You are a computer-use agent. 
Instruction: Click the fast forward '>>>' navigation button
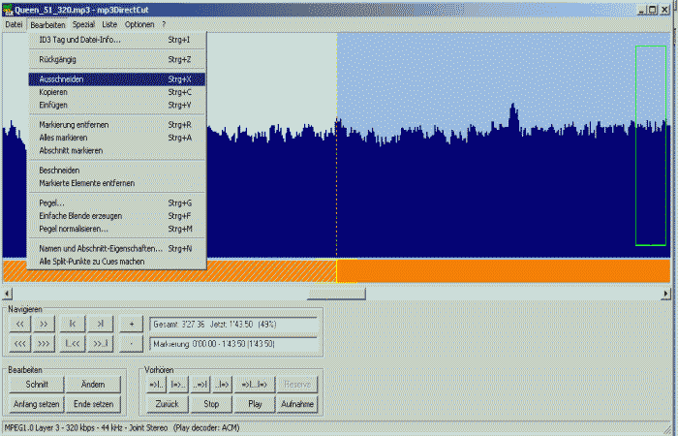pos(45,343)
